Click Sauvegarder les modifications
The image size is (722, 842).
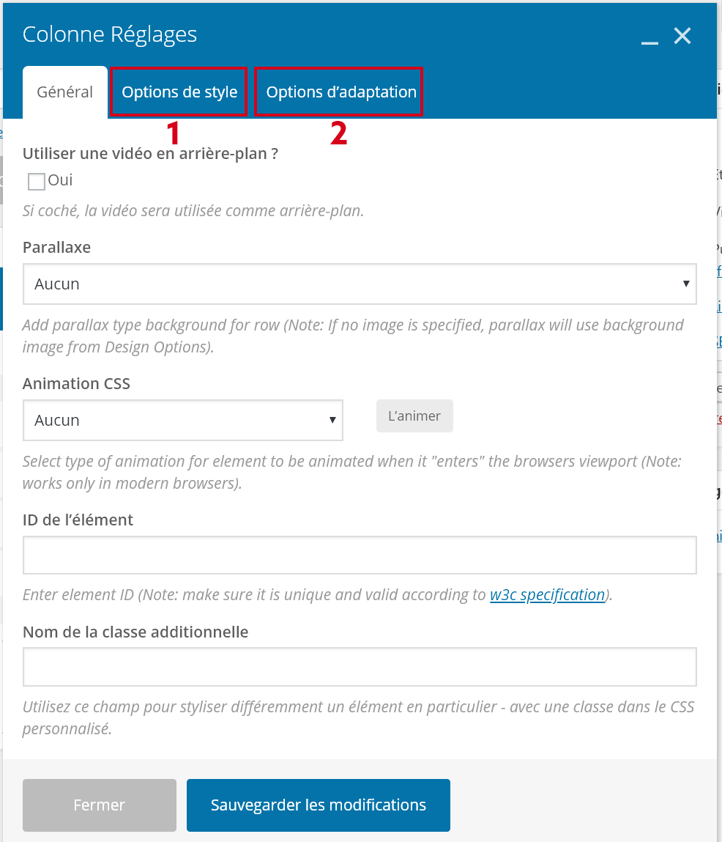[x=319, y=805]
